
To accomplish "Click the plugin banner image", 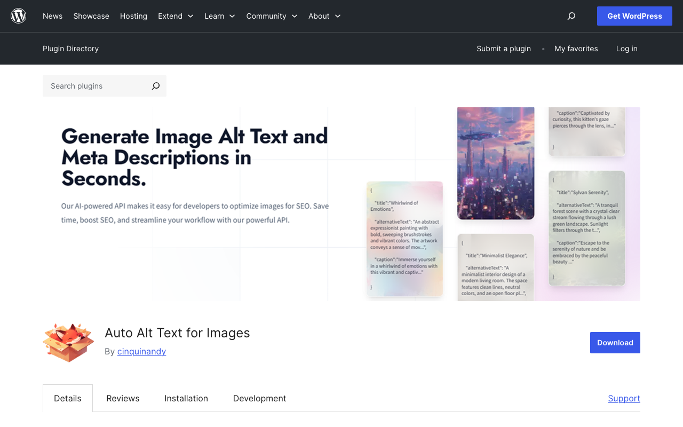I will point(341,204).
